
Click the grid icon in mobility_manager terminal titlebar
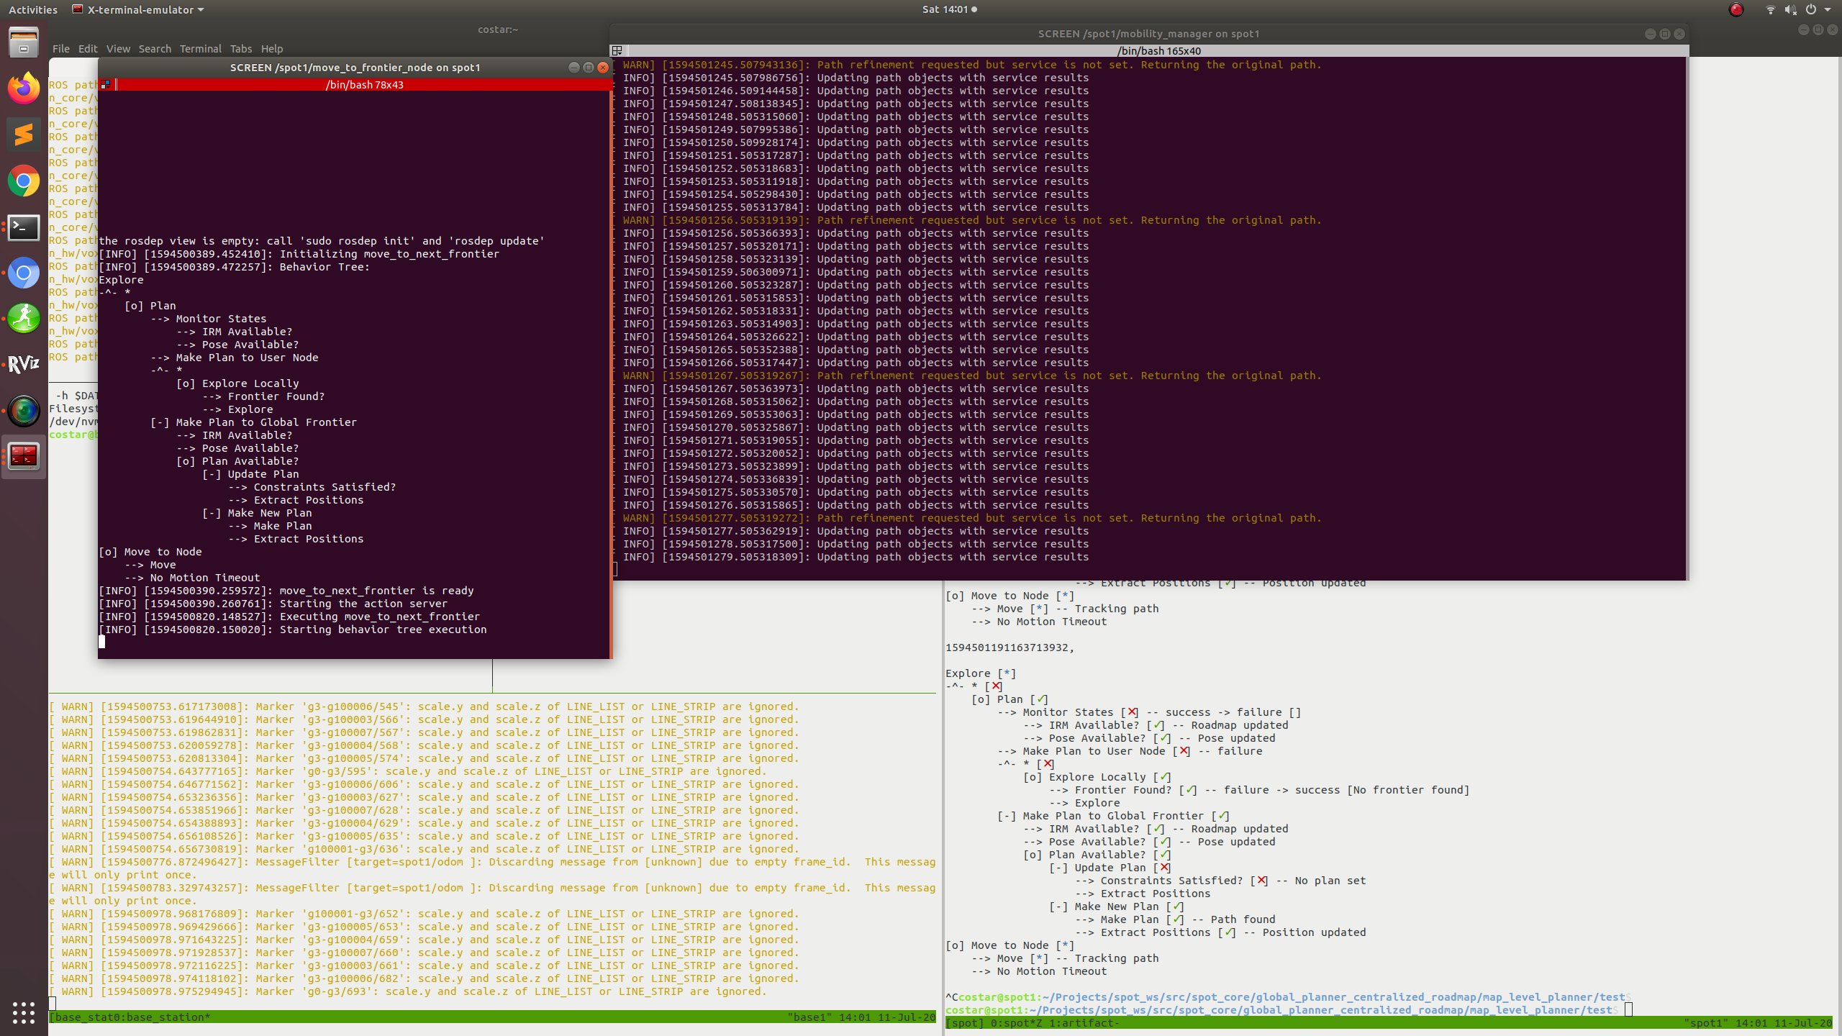pyautogui.click(x=617, y=51)
